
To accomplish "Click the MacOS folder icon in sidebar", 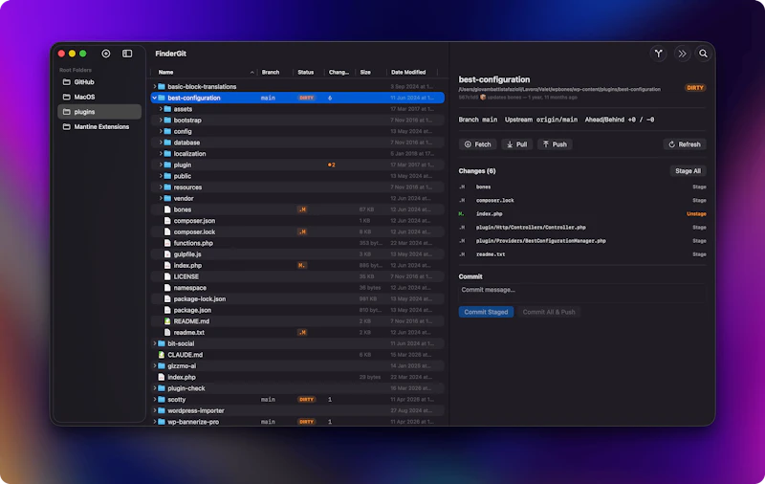I will coord(67,97).
